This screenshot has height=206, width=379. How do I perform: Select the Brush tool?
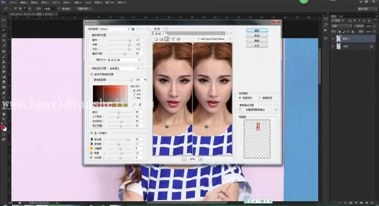tap(3, 56)
